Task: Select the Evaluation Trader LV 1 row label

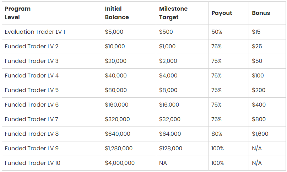Action: [x=35, y=32]
